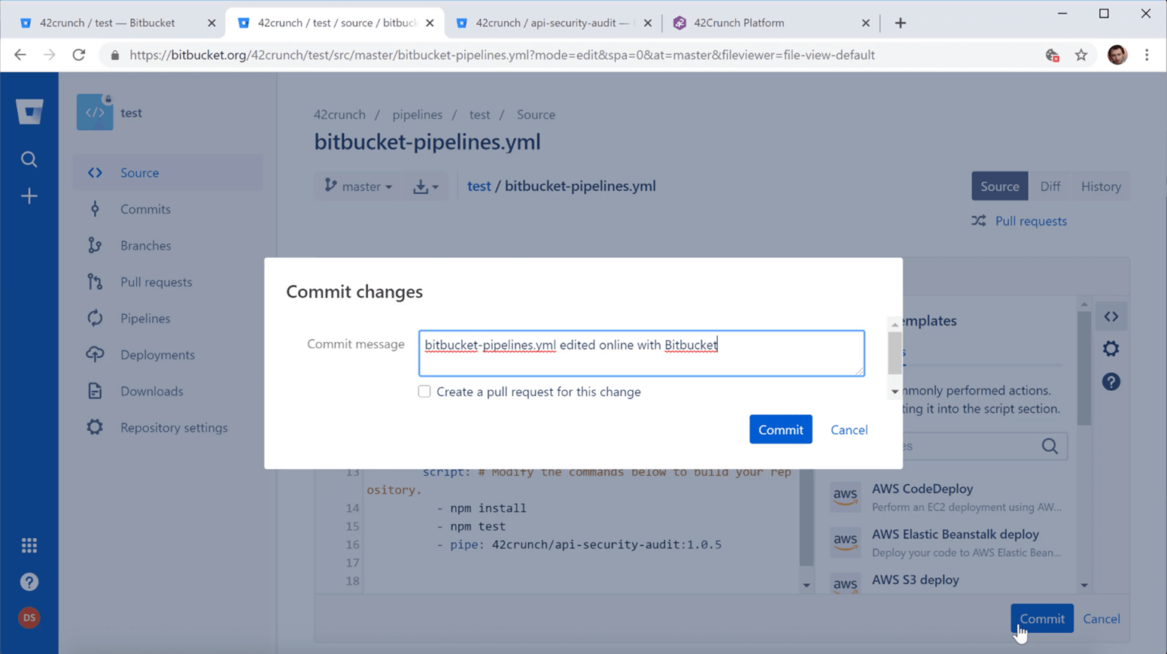
Task: Click the help question icon in right panel
Action: coord(1111,382)
